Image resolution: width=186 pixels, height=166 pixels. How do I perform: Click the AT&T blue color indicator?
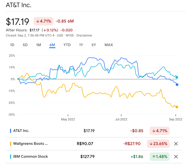click(11, 131)
